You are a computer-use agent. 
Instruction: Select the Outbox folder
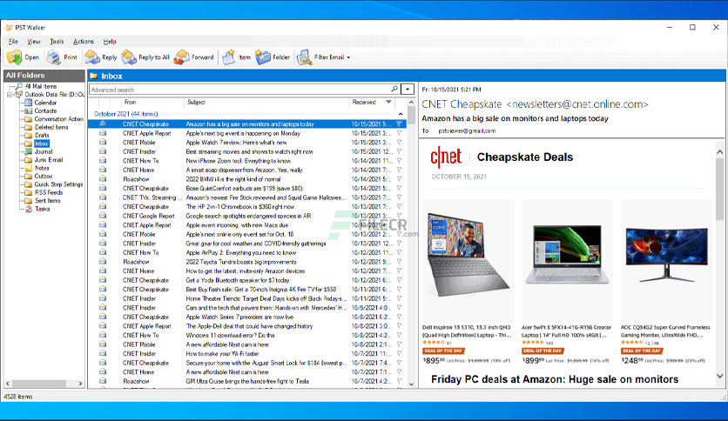pos(44,177)
